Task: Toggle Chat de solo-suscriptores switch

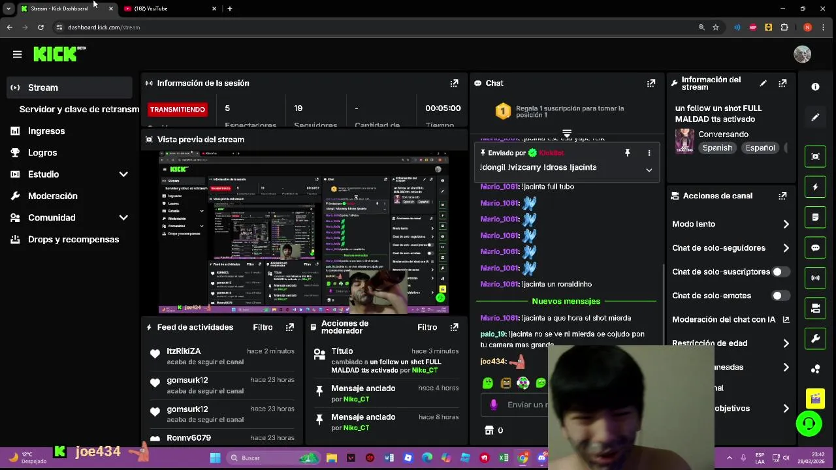Action: pyautogui.click(x=781, y=272)
